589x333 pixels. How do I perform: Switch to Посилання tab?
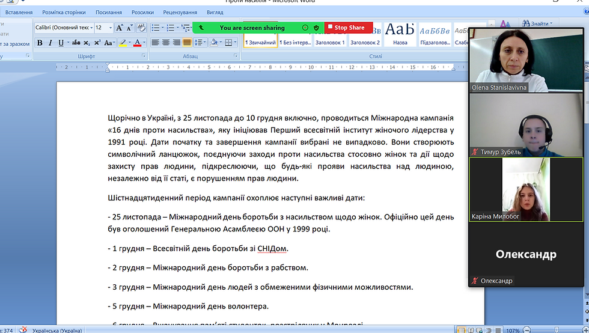tap(109, 12)
